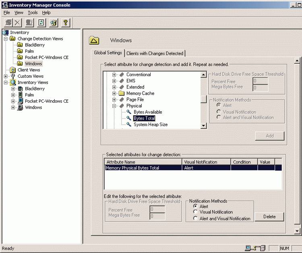Switch to Clients with Changes Detected tab
Image resolution: width=302 pixels, height=253 pixels.
[x=155, y=53]
